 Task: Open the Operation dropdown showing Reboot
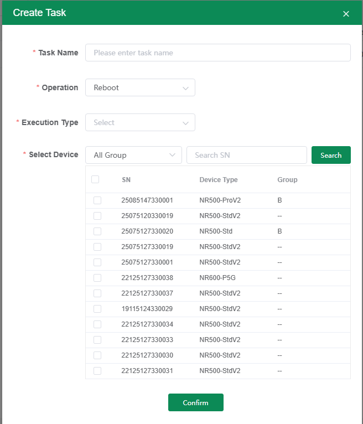[140, 87]
